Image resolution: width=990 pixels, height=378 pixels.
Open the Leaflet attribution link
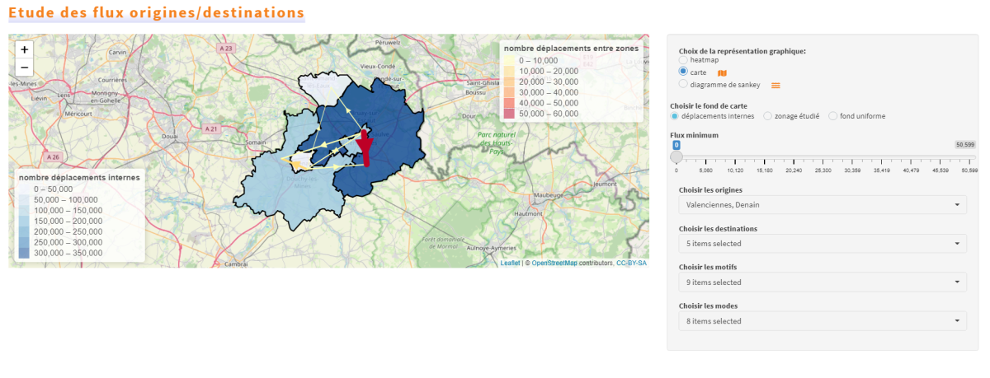(510, 264)
